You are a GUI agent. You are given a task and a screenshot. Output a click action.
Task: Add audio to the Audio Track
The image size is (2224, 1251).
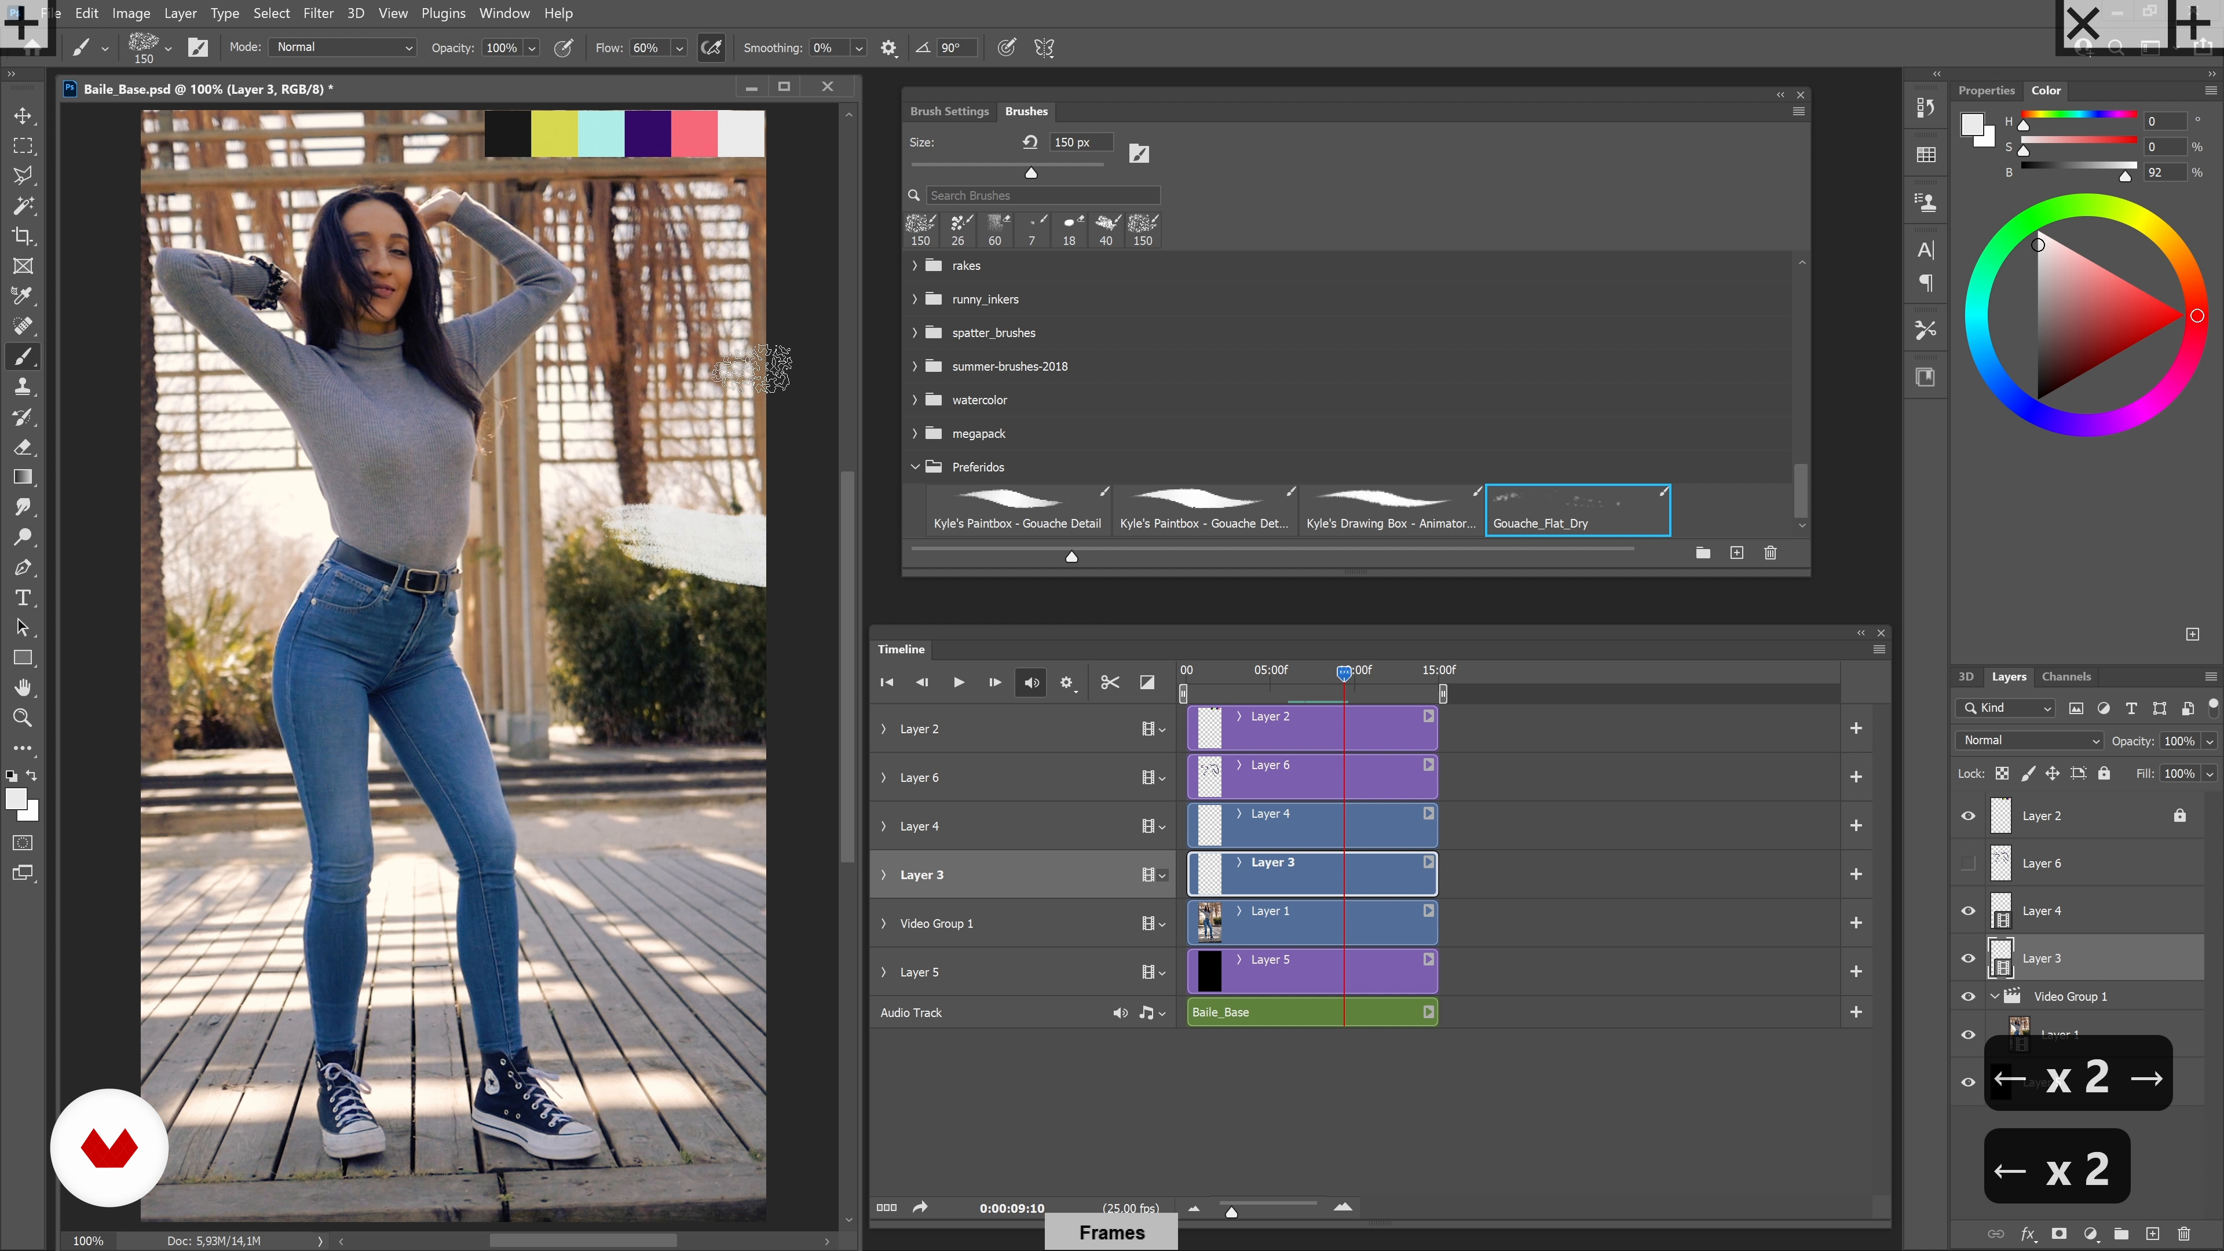[1855, 1012]
